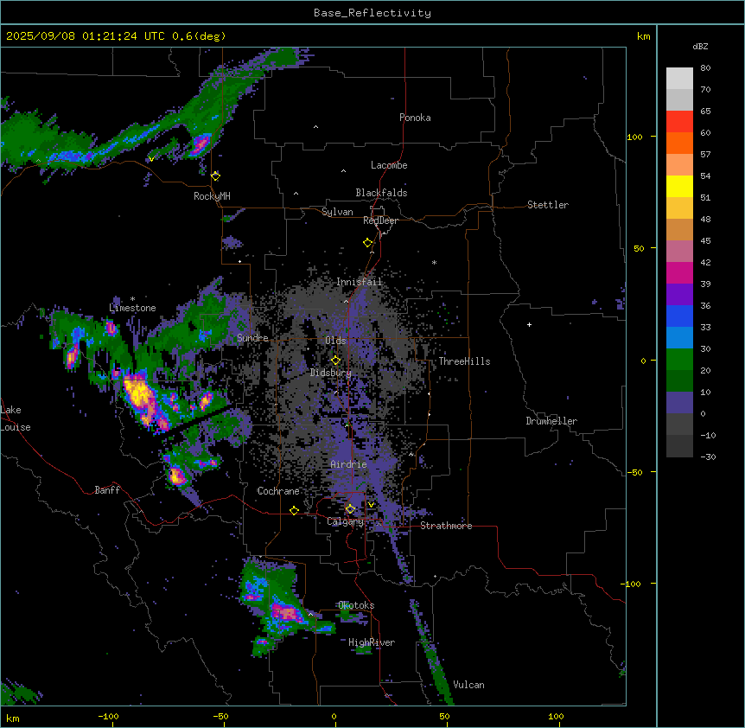
Task: Click the yellow diamond marker above Calgary label
Action: point(350,509)
